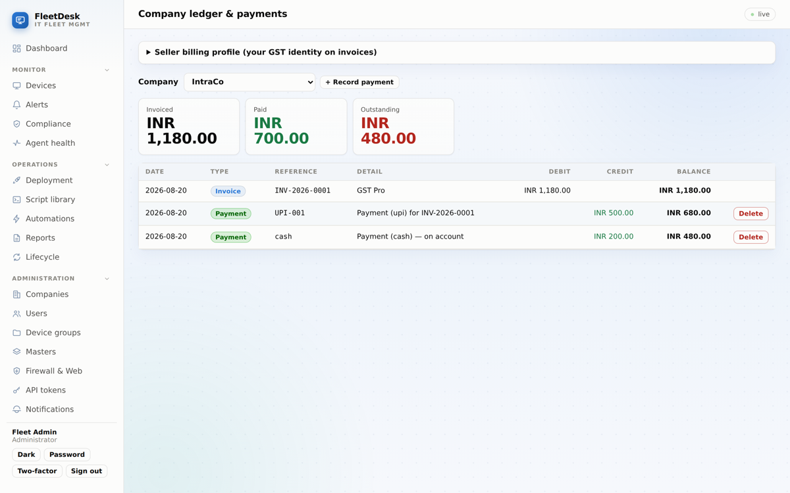This screenshot has height=493, width=790.
Task: Click the Devices monitor icon
Action: point(16,86)
